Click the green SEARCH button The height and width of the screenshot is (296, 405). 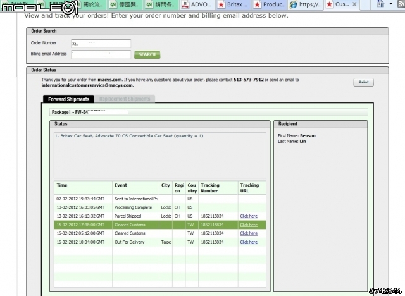tap(147, 54)
